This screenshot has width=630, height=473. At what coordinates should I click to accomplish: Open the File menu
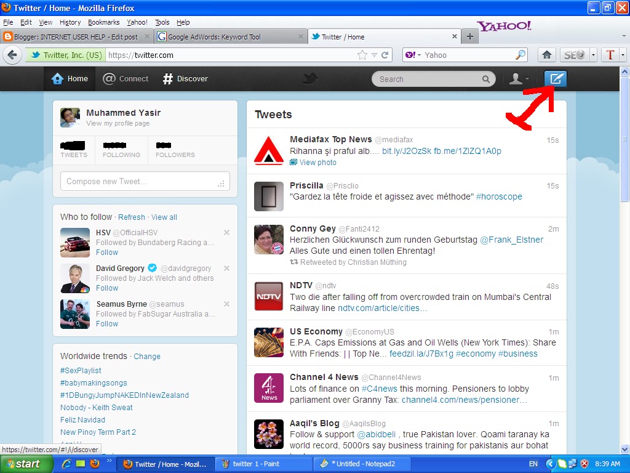point(8,22)
